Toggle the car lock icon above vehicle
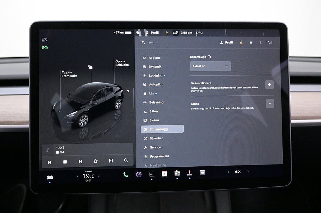This screenshot has width=321, height=213. (x=90, y=67)
